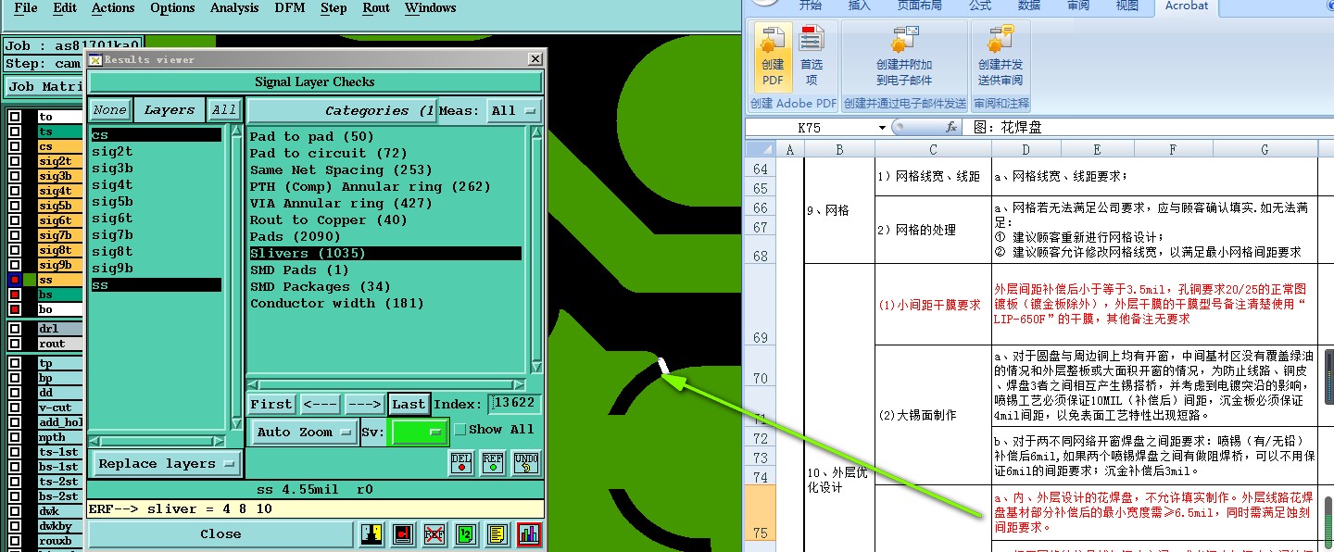This screenshot has height=552, width=1334.
Task: Switch to the 公式 ribbon tab in Excel
Action: point(980,6)
